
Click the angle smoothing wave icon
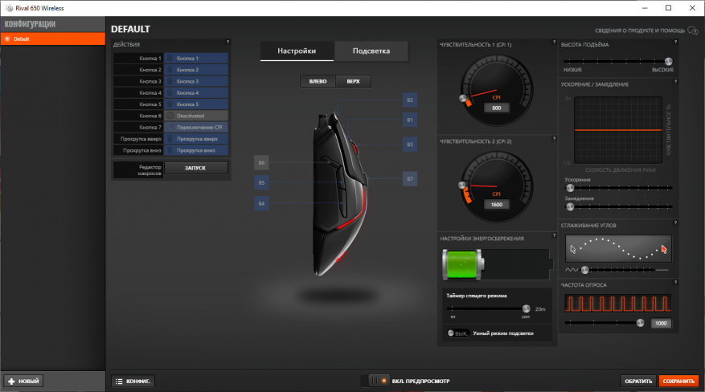point(572,270)
